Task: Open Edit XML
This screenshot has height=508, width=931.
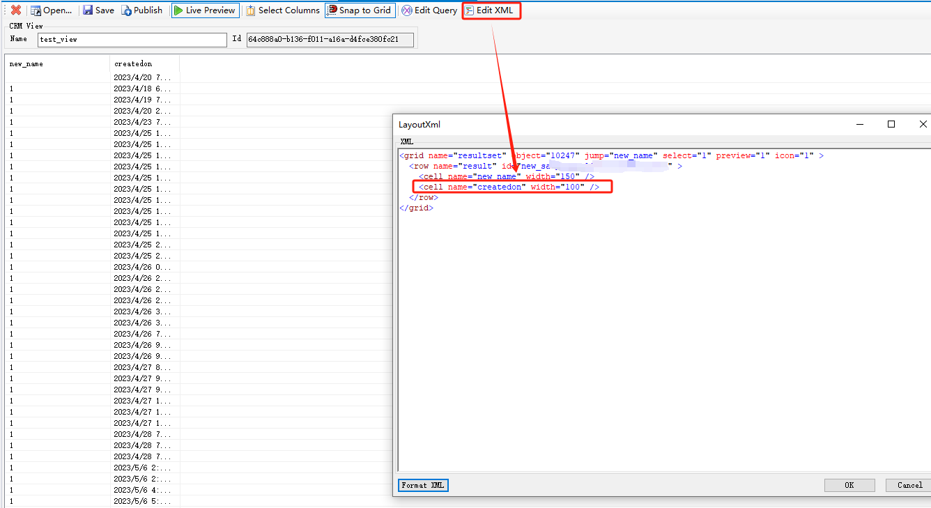Action: pyautogui.click(x=491, y=10)
